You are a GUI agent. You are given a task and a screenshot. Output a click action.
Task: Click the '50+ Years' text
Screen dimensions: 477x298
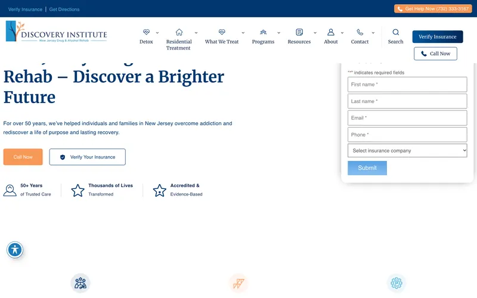(32, 185)
